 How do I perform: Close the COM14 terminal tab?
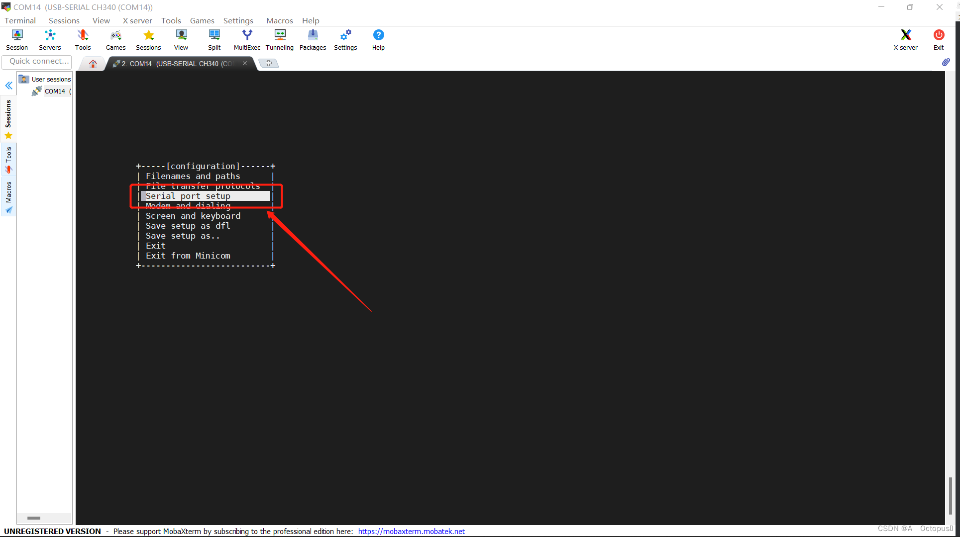[245, 63]
